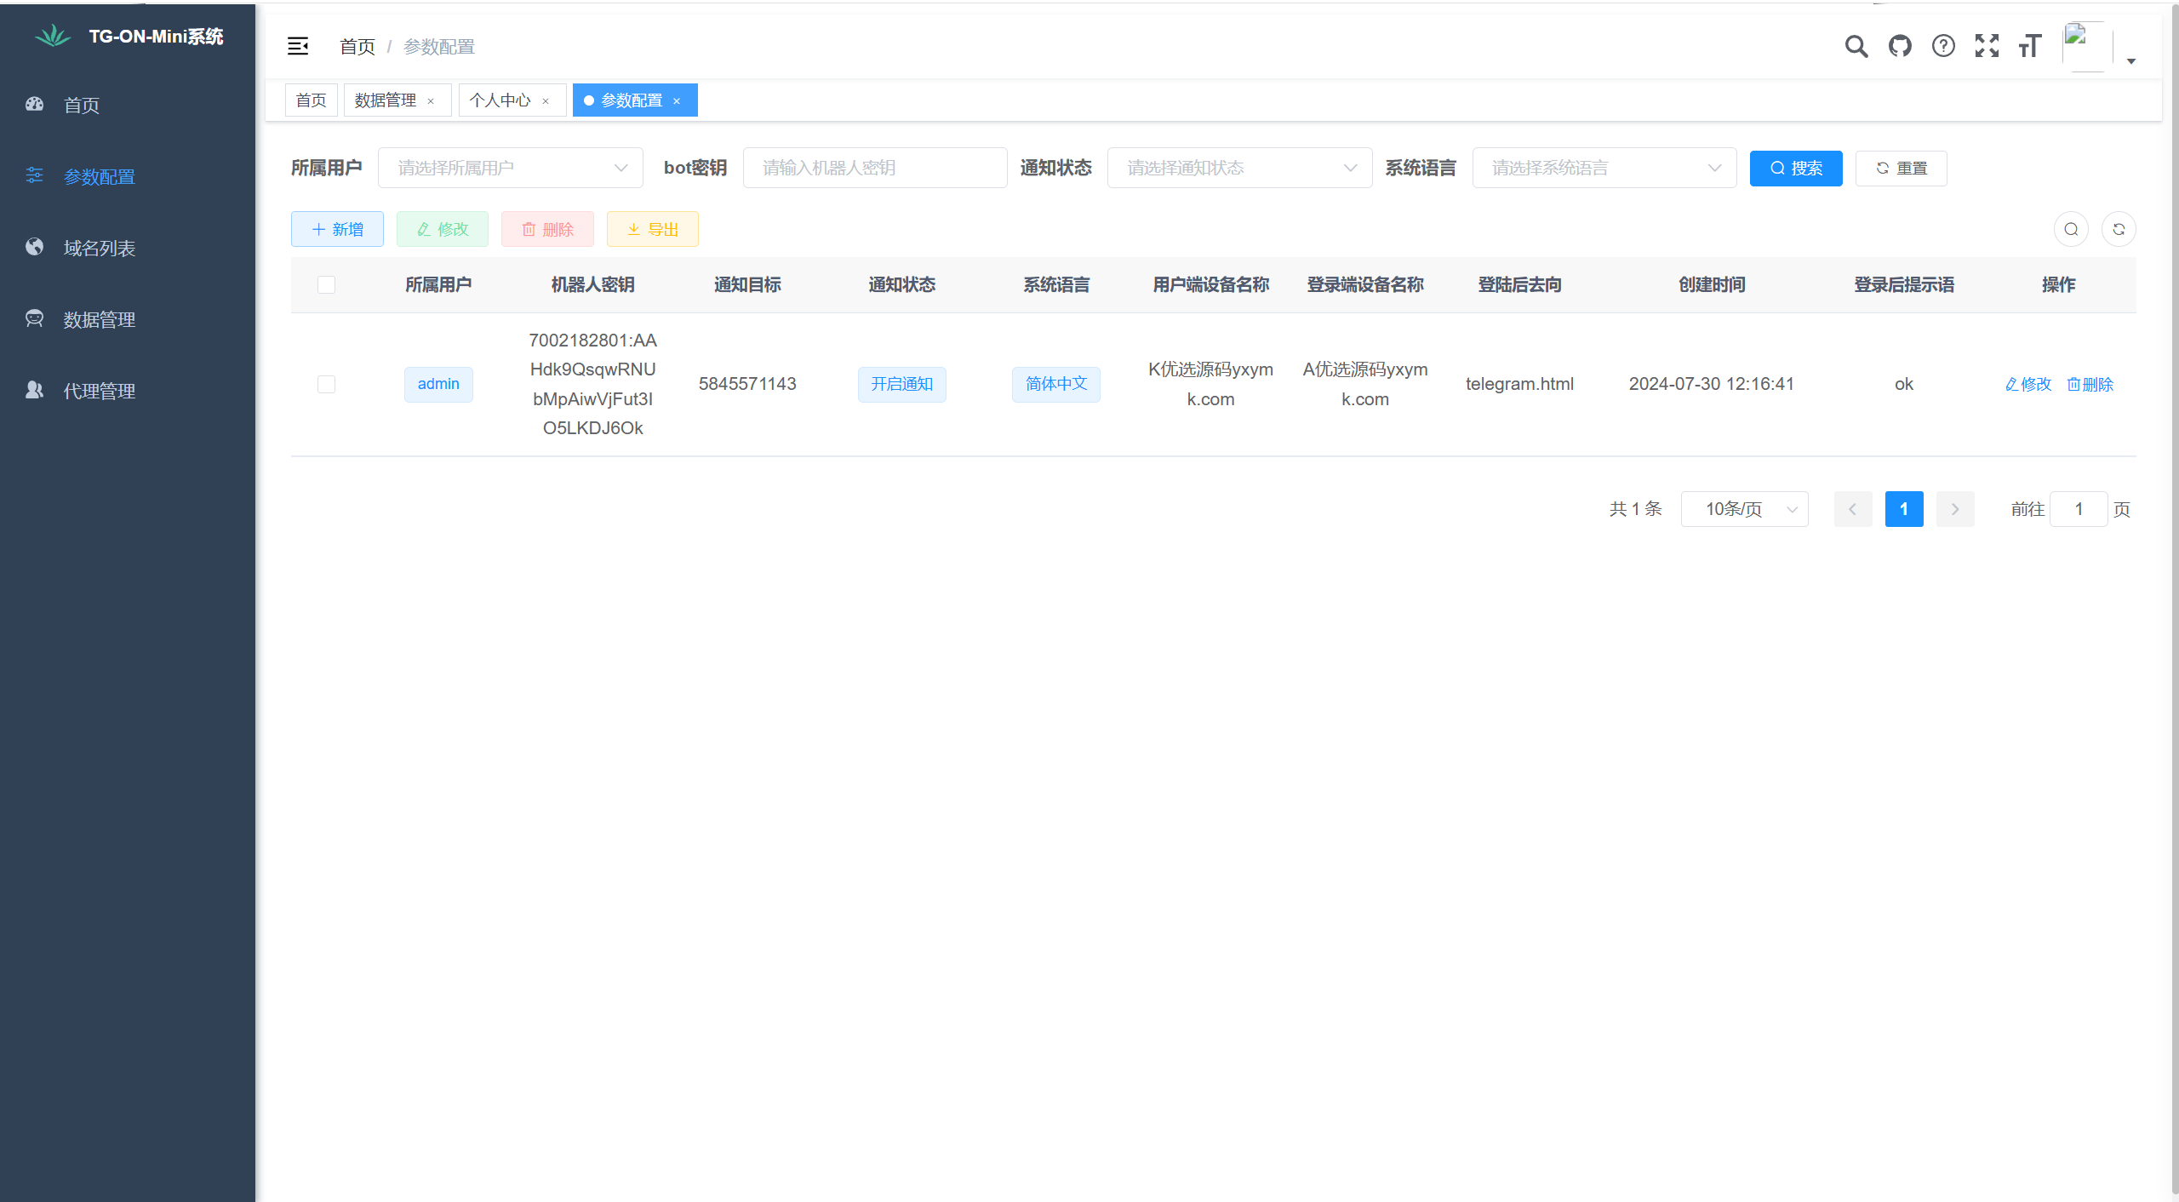Image resolution: width=2179 pixels, height=1202 pixels.
Task: Go to previous page arrow
Action: tap(1852, 509)
